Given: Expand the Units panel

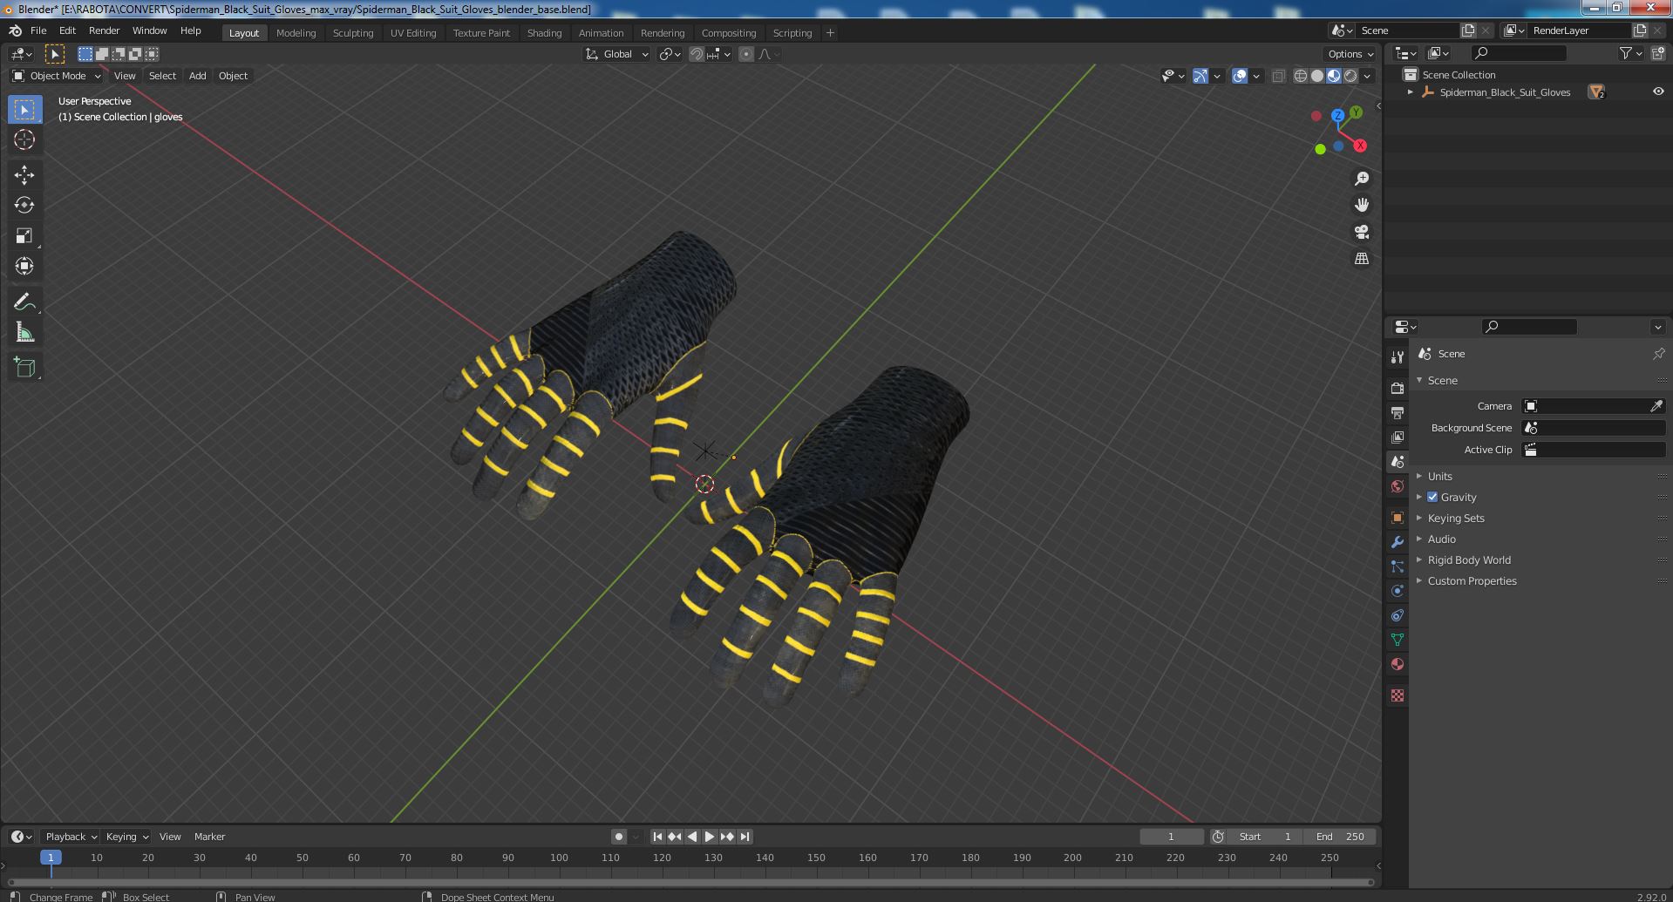Looking at the screenshot, I should coord(1439,476).
